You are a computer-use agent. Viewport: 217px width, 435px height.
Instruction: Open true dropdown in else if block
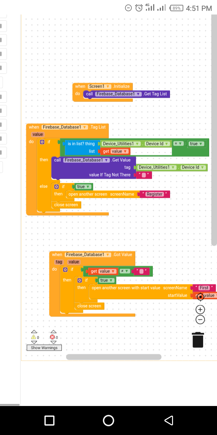tap(83, 187)
